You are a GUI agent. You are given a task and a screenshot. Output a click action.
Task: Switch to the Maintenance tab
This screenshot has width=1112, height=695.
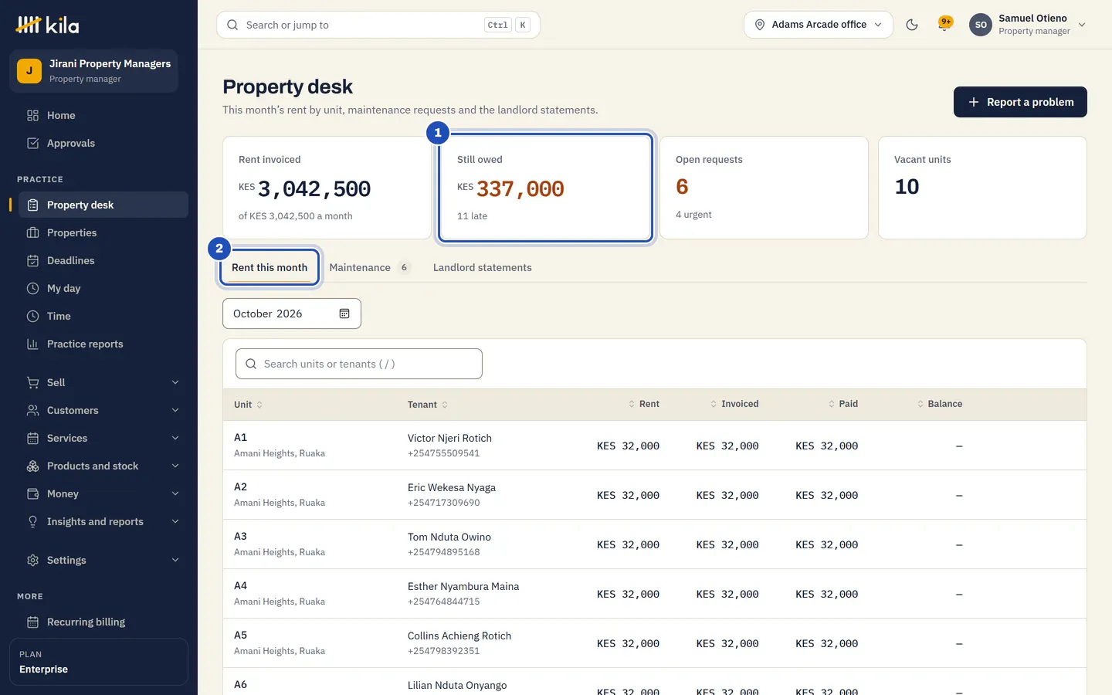tap(369, 267)
